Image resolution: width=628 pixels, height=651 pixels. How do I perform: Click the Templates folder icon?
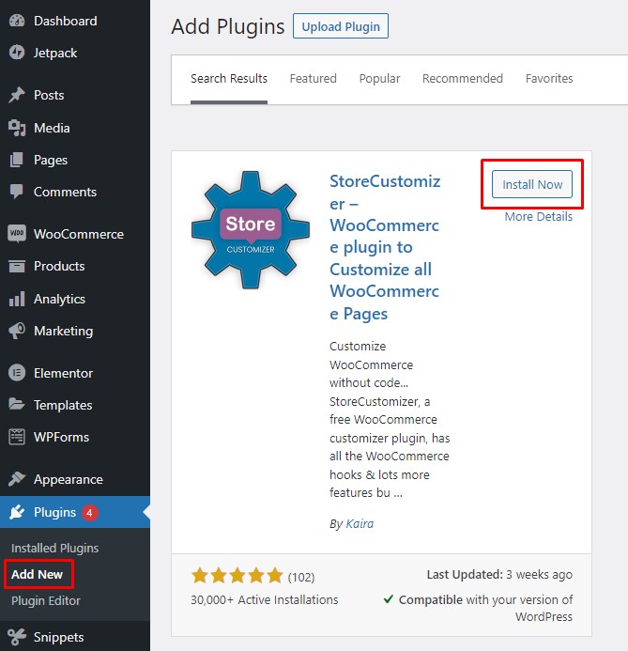click(x=17, y=404)
